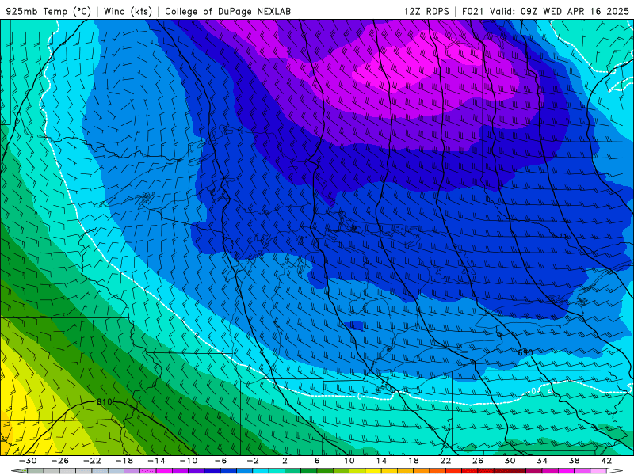Viewport: 634px width, 475px height.
Task: Click the '38' colorbar tick label
Action: (574, 461)
